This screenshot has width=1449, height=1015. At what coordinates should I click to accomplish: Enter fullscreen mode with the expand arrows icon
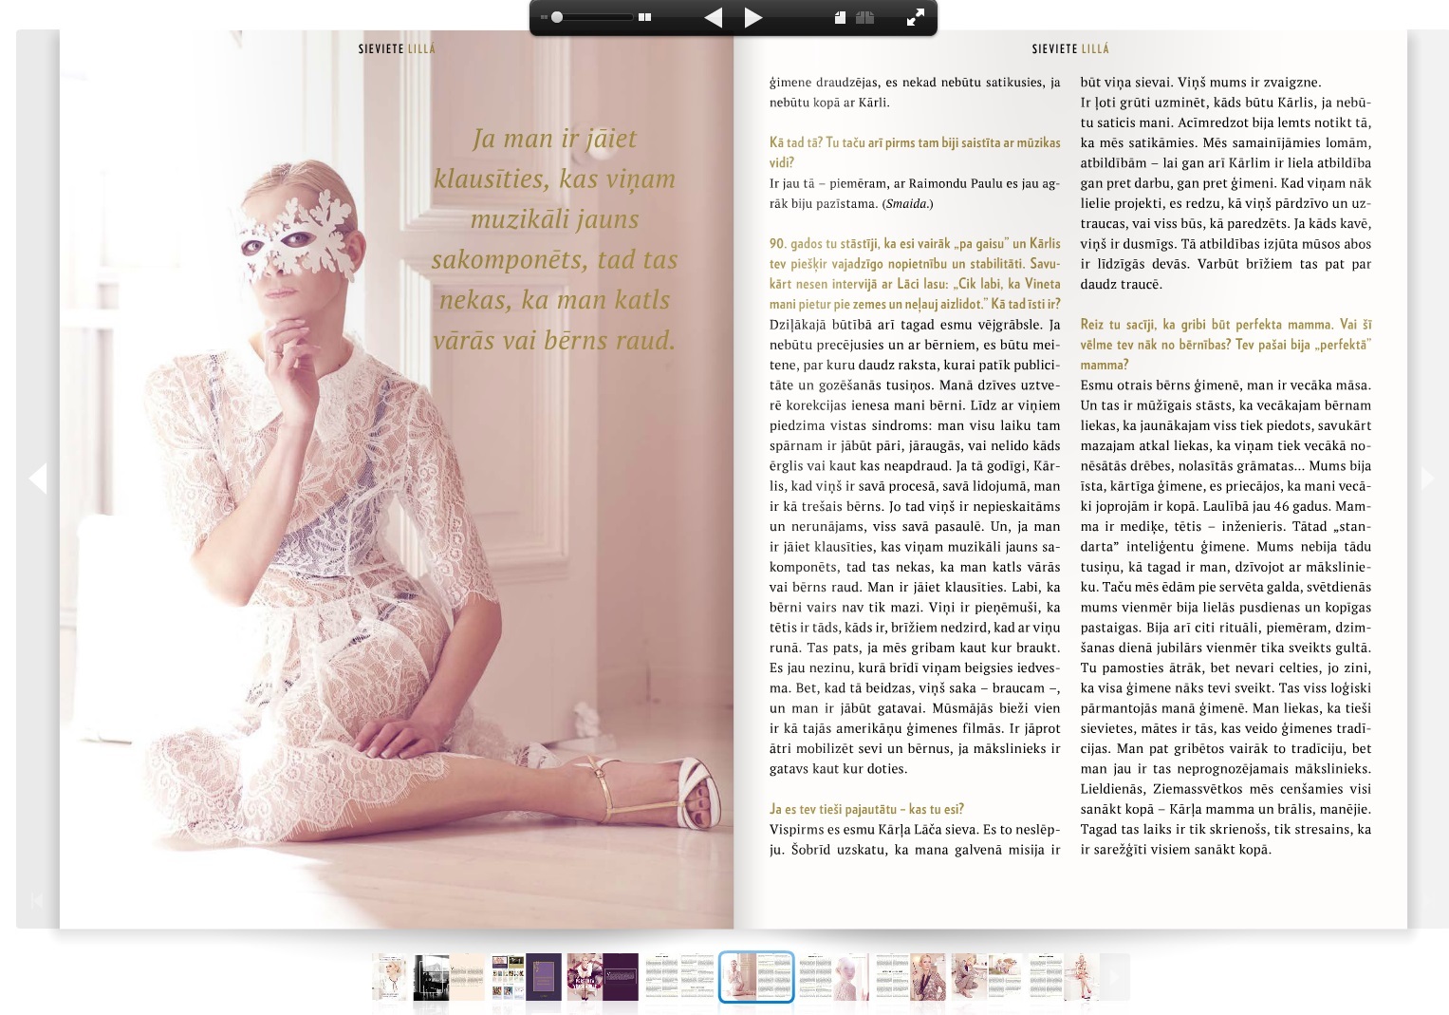pos(915,18)
